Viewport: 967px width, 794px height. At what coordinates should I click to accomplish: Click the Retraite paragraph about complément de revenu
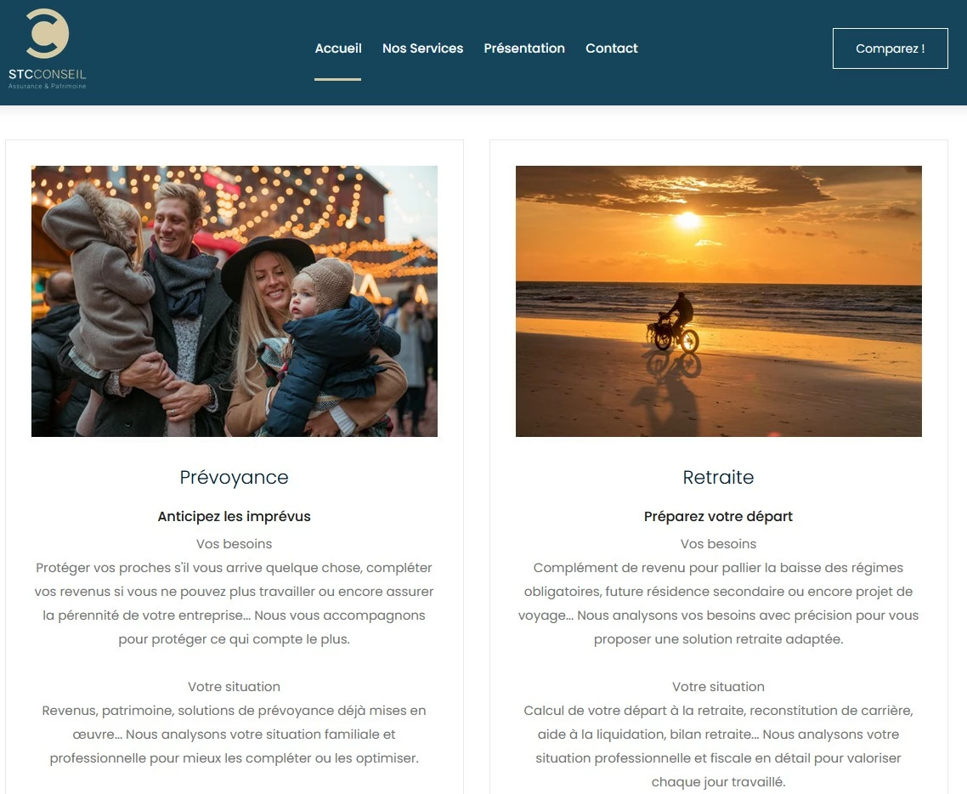coord(719,604)
